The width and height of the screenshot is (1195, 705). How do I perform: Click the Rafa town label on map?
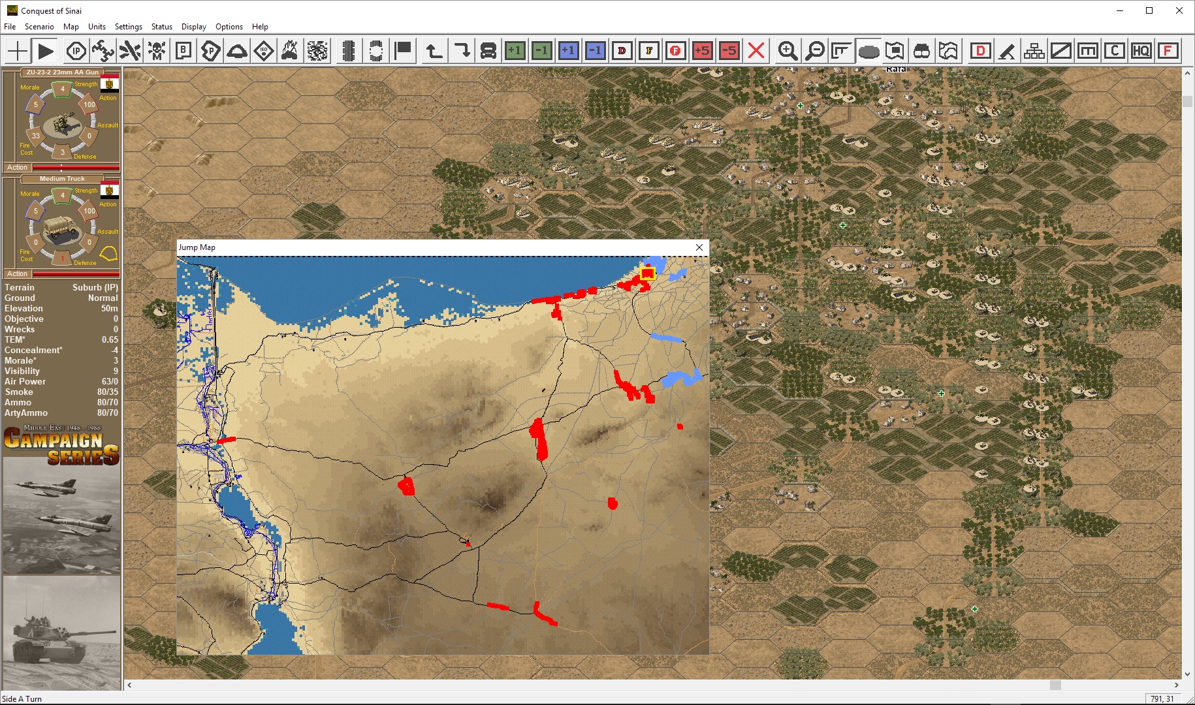896,69
